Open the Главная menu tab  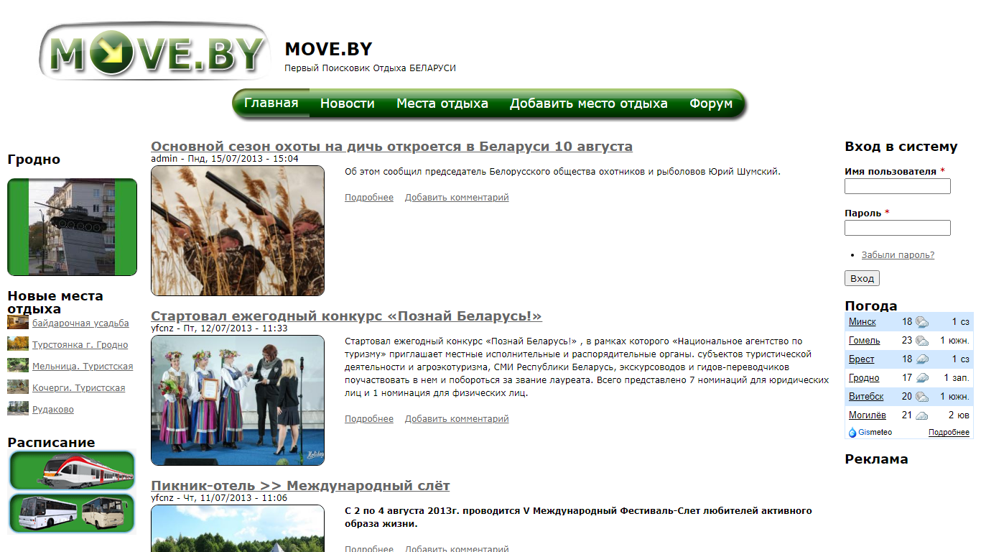pyautogui.click(x=271, y=103)
